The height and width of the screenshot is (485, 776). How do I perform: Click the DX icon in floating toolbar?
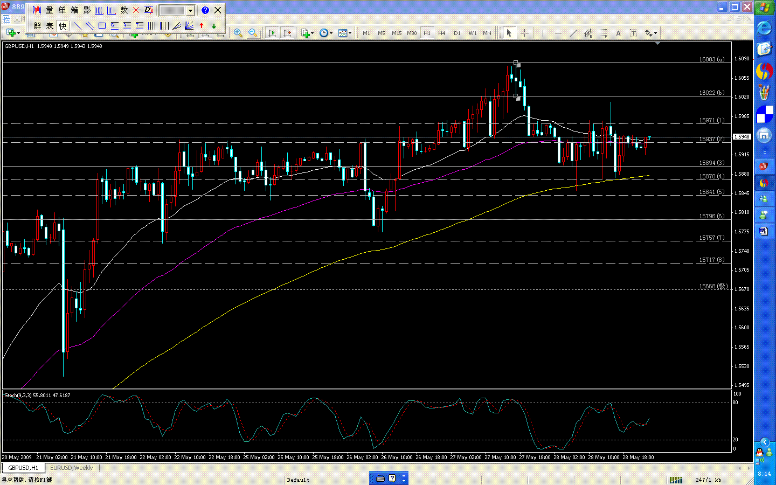(149, 10)
